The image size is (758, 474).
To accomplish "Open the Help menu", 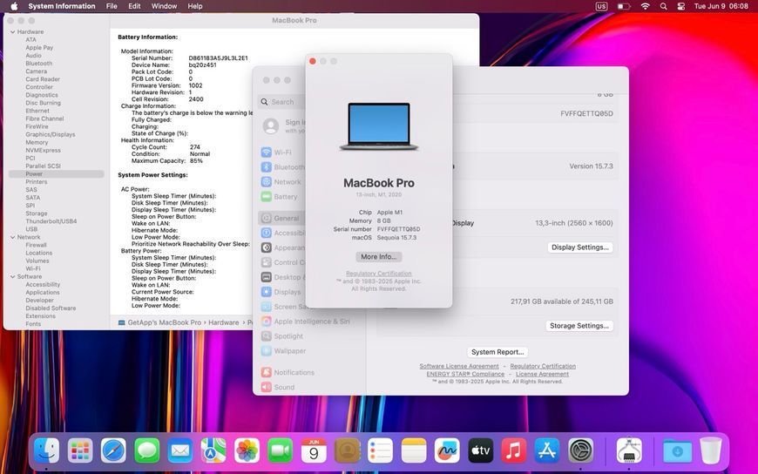I will coord(195,6).
